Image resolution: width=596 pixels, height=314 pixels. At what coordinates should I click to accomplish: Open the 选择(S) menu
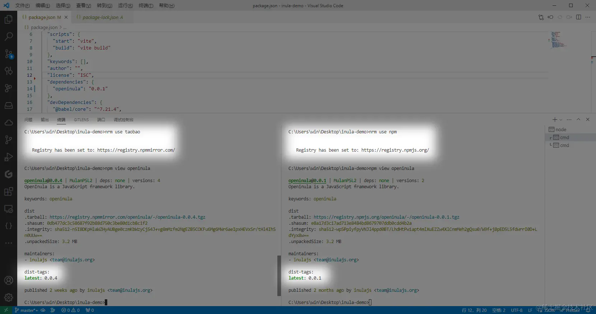[63, 5]
